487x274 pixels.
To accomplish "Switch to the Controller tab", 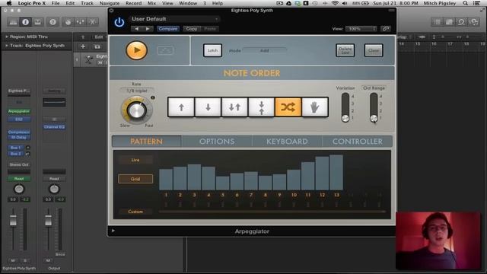I will coord(358,142).
